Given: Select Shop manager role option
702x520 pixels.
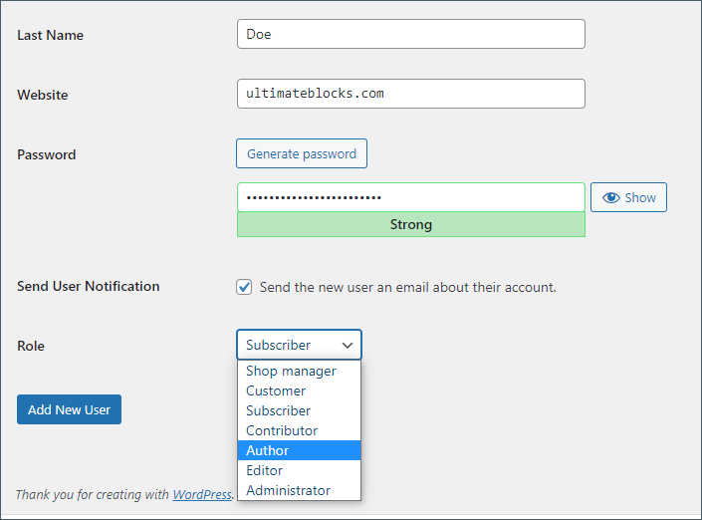Looking at the screenshot, I should [x=291, y=371].
